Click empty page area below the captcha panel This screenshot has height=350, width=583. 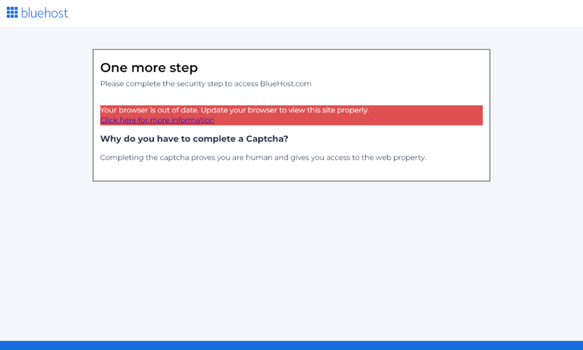point(291,258)
